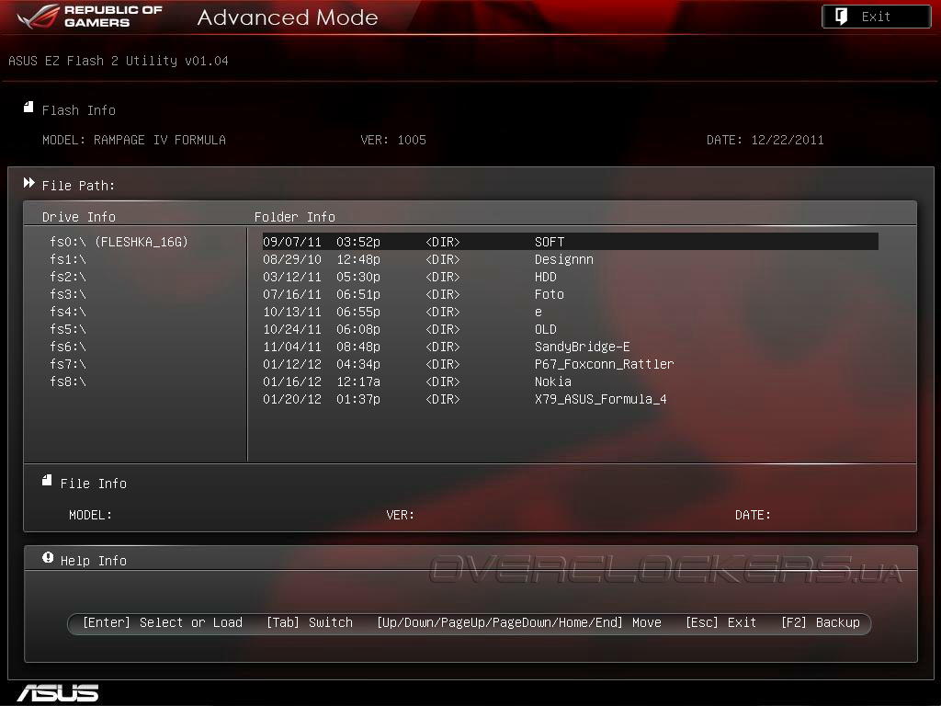941x706 pixels.
Task: Click the File Info page icon
Action: 47,480
